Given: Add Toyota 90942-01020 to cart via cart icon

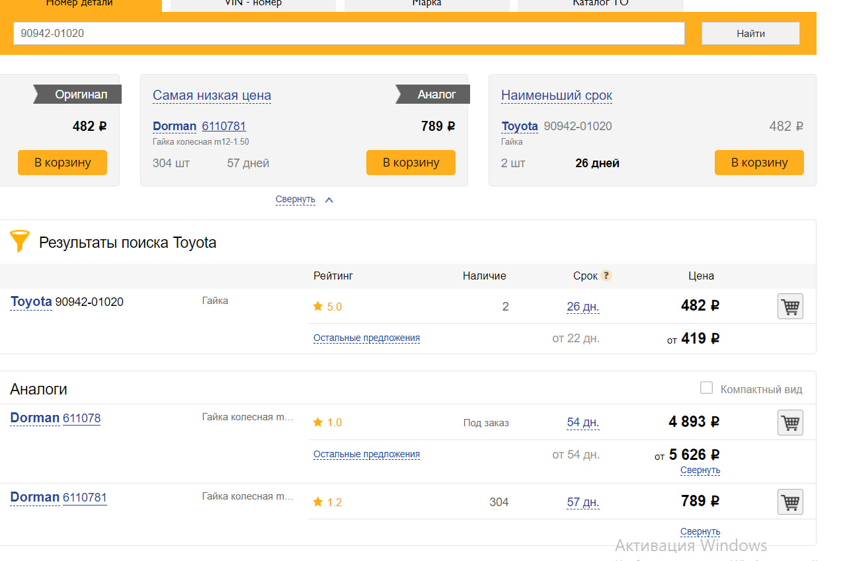Looking at the screenshot, I should (x=790, y=307).
